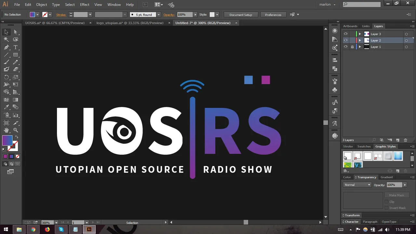Screen dimensions: 416x234
Task: Open the Pathfinder panel from dock
Action: pyautogui.click(x=335, y=69)
